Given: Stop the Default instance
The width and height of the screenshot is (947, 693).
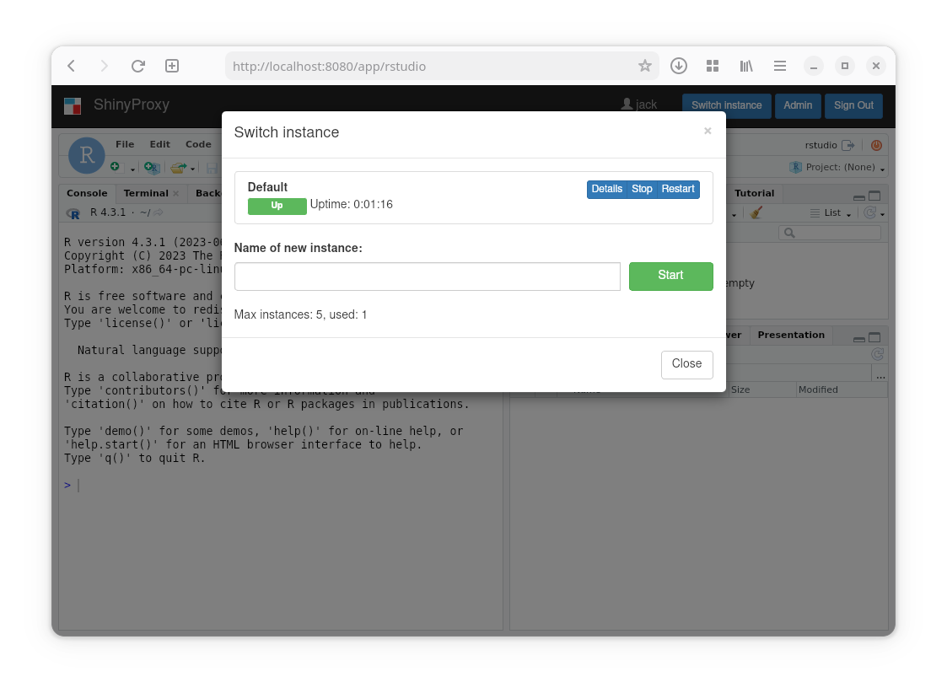Looking at the screenshot, I should (x=642, y=189).
